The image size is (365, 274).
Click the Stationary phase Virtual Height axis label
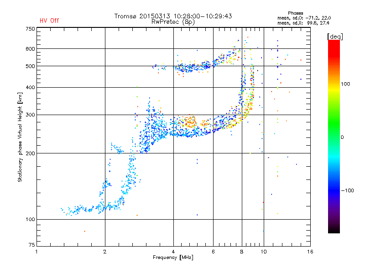coord(20,137)
